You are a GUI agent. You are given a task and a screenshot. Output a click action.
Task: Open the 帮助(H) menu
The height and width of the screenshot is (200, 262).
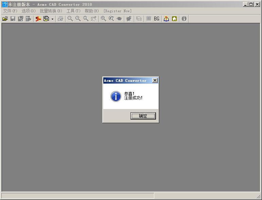(92, 11)
